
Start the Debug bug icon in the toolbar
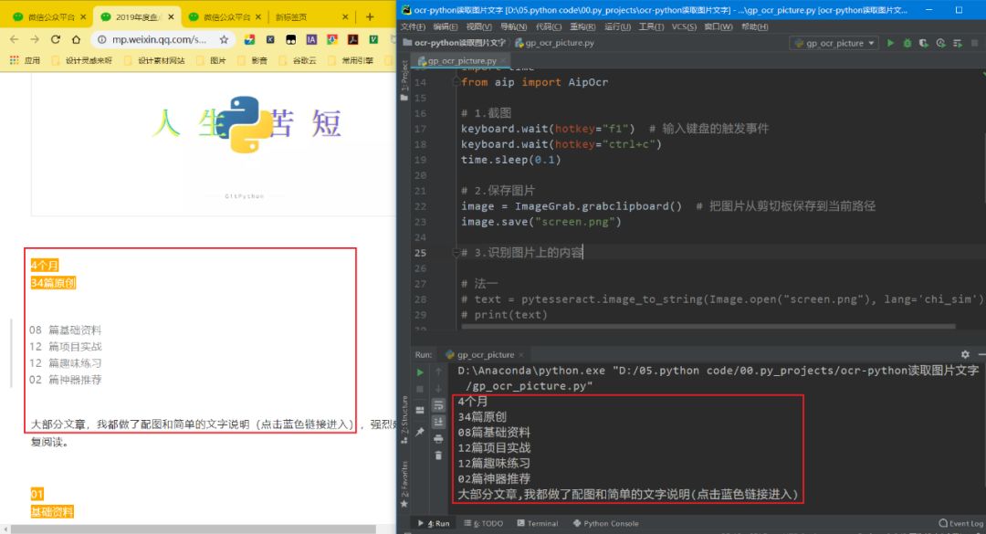point(907,43)
